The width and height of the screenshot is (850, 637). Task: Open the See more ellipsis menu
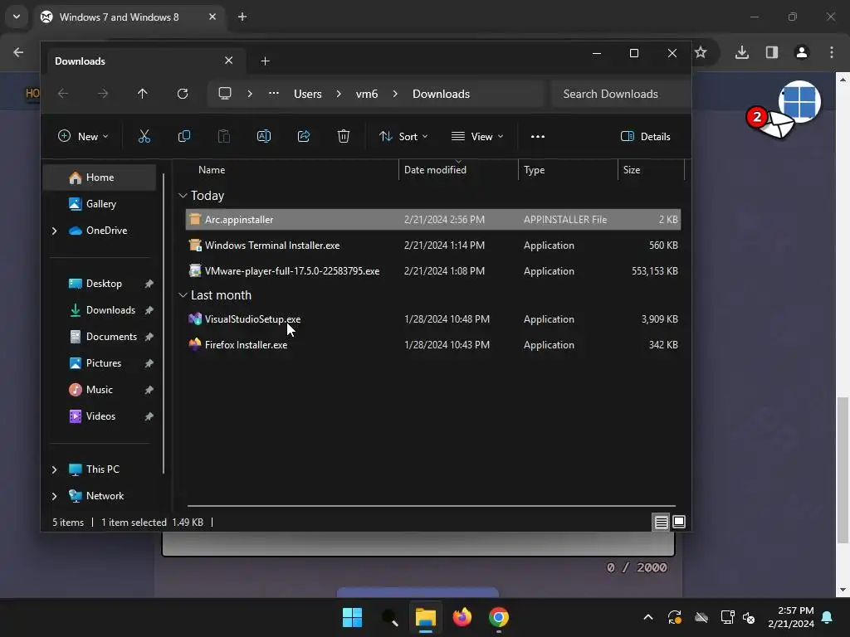click(538, 137)
